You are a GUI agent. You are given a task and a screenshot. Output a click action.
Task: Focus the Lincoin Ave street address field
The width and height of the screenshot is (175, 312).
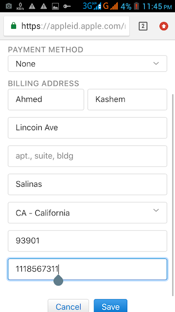coord(87,128)
